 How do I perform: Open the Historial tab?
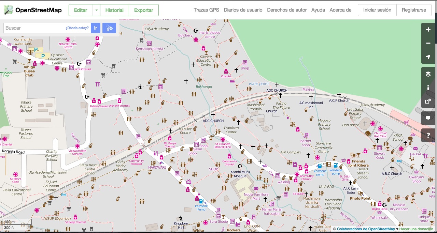114,10
